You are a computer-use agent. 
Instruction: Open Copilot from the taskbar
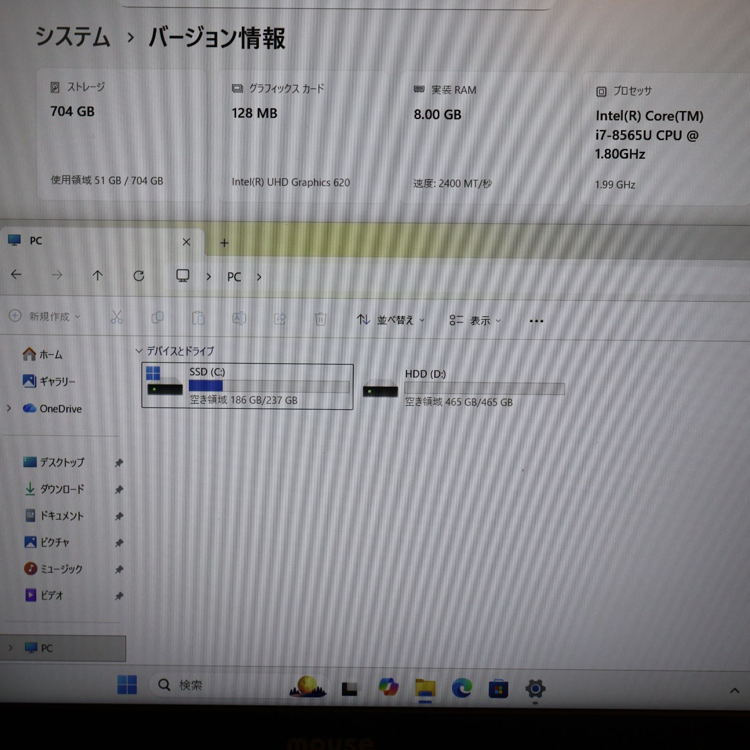pyautogui.click(x=387, y=687)
